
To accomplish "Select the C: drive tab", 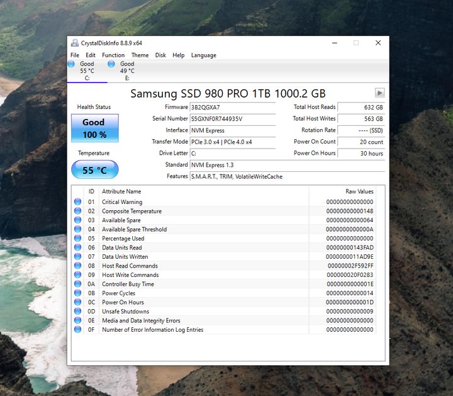I will (x=87, y=71).
